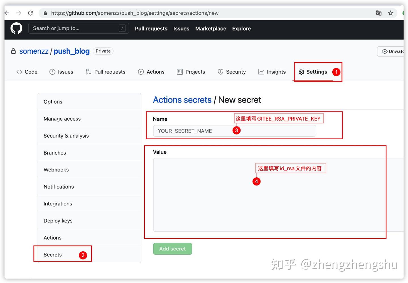Click the Google Translate icon in address bar
408x283 pixels.
click(379, 13)
